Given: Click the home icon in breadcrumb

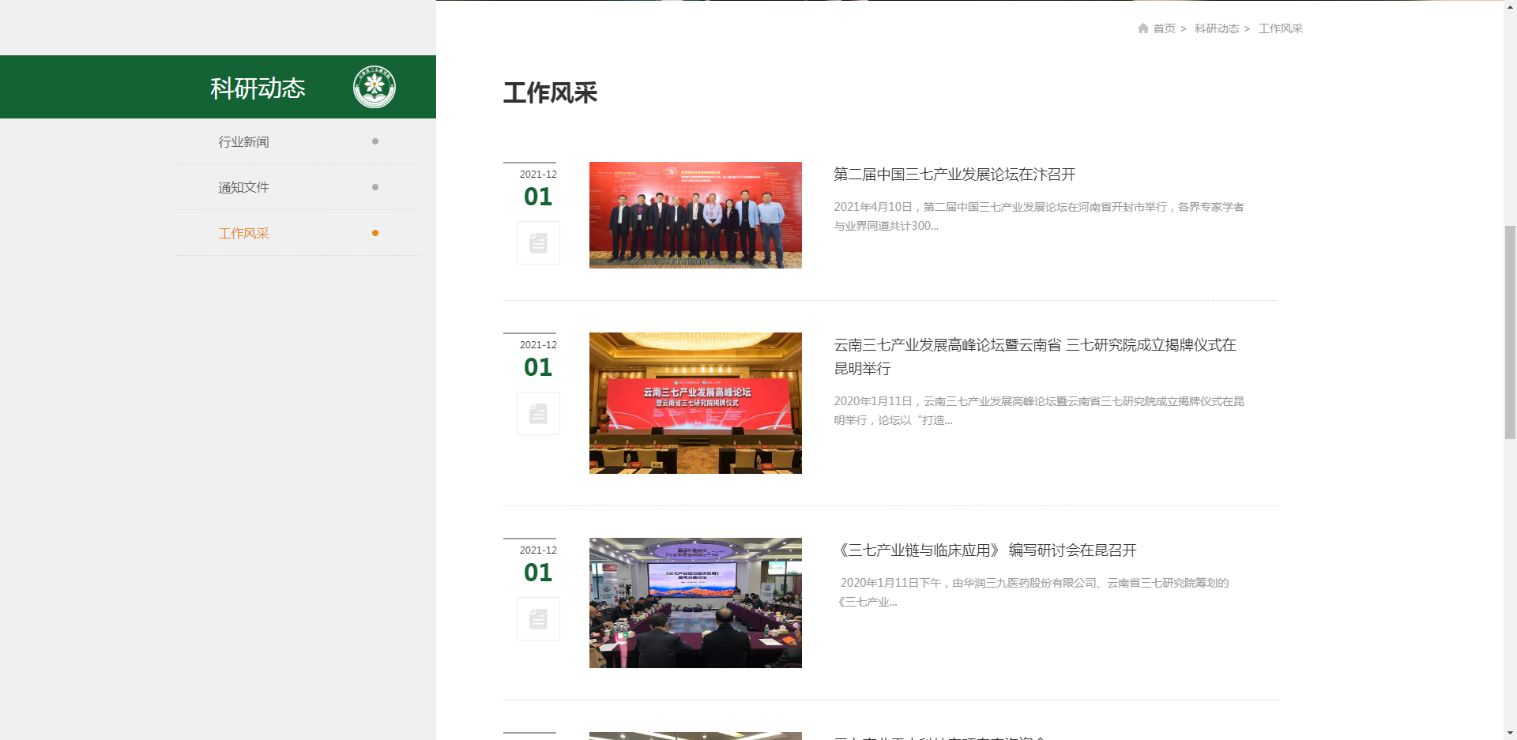Looking at the screenshot, I should click(1142, 28).
